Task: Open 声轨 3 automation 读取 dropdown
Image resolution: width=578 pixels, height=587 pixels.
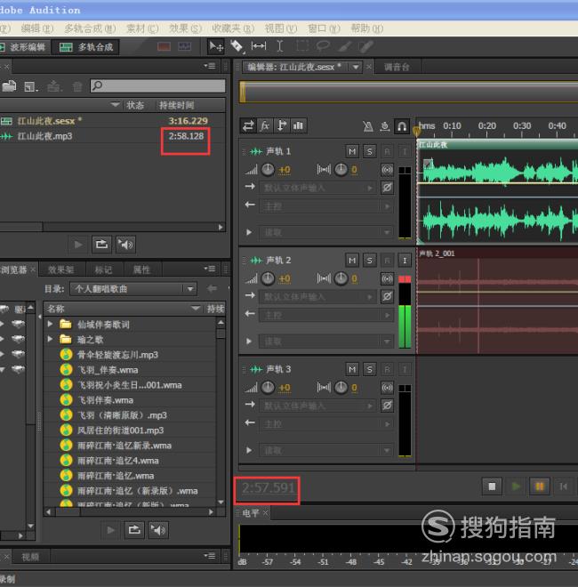Action: 325,450
